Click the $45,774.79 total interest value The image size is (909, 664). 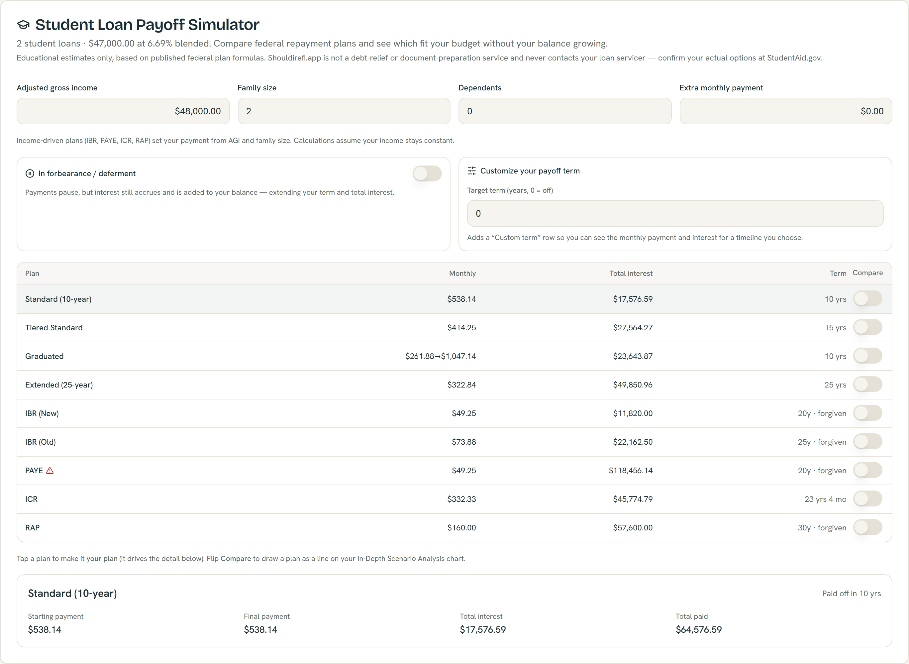coord(633,499)
